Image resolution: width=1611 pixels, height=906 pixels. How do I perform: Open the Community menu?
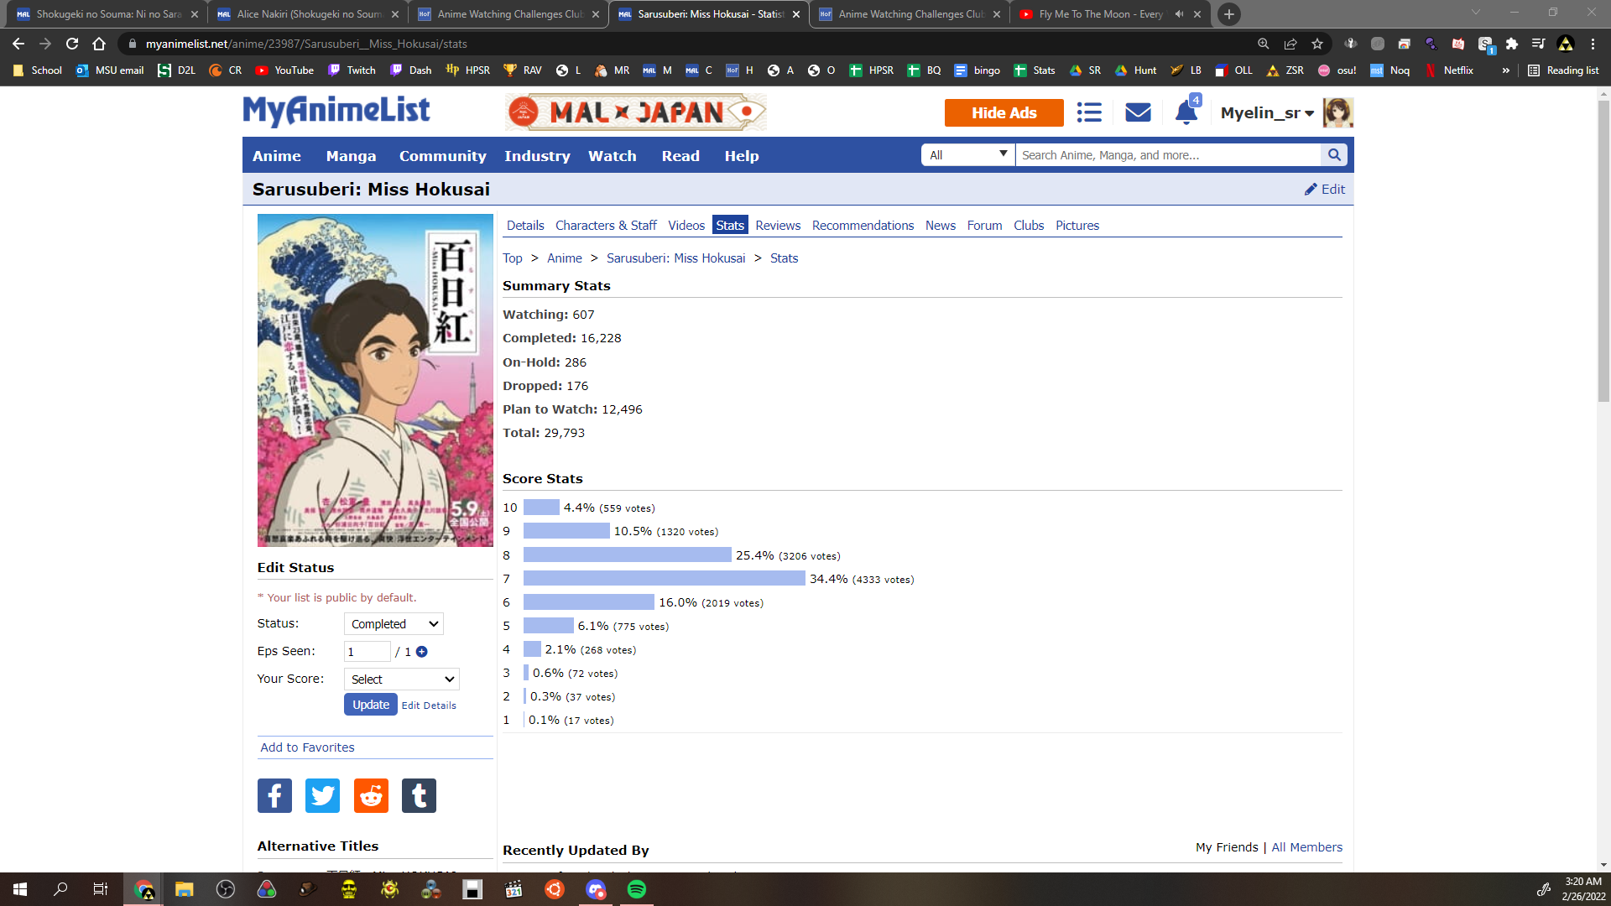click(x=442, y=156)
